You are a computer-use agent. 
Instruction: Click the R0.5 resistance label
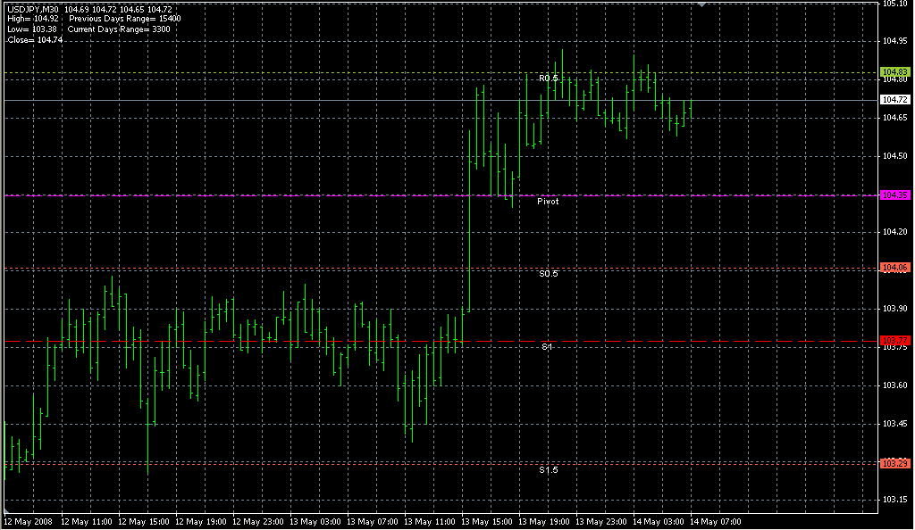click(548, 79)
